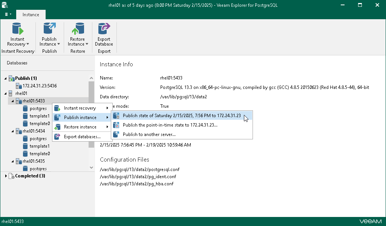Image resolution: width=386 pixels, height=226 pixels.
Task: Select template0 under rhel01:5434
Action: [40, 154]
